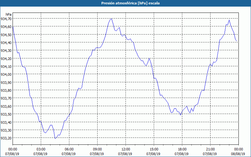Image resolution: width=251 pixels, height=157 pixels.
Task: Select the 934,70 y-axis label
Action: point(6,19)
